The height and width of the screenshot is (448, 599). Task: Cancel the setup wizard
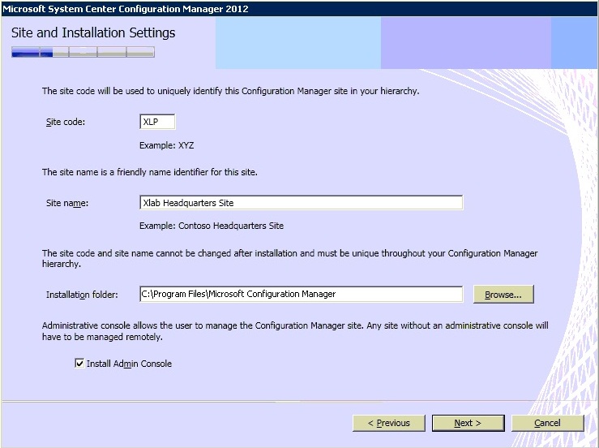click(x=547, y=423)
